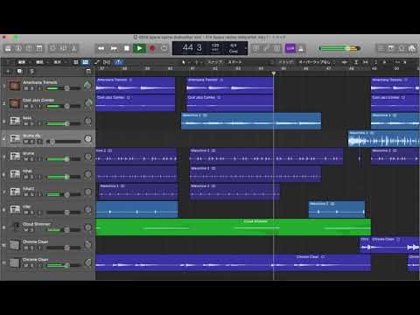The image size is (420, 315).
Task: Click the drums fx track audio icon
Action: pyautogui.click(x=15, y=138)
